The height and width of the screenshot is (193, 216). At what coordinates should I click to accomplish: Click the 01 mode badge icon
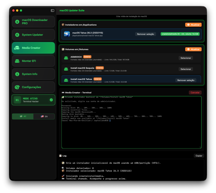tap(17, 100)
